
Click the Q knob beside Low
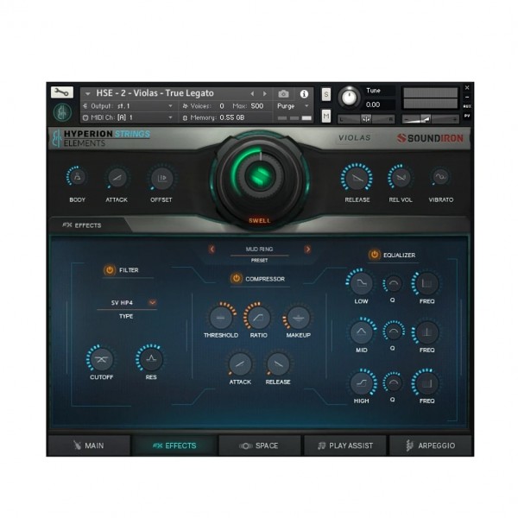coord(393,284)
